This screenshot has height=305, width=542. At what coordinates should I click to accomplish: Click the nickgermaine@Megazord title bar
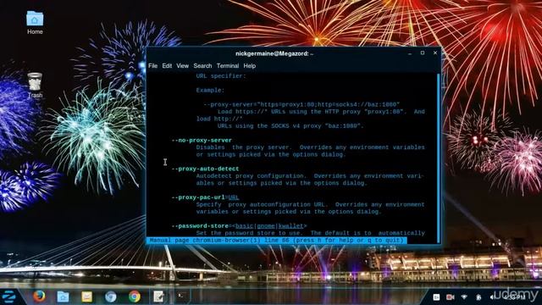[x=274, y=53]
